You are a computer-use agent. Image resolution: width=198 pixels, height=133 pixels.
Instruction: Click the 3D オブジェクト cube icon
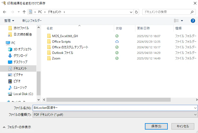click(x=10, y=49)
